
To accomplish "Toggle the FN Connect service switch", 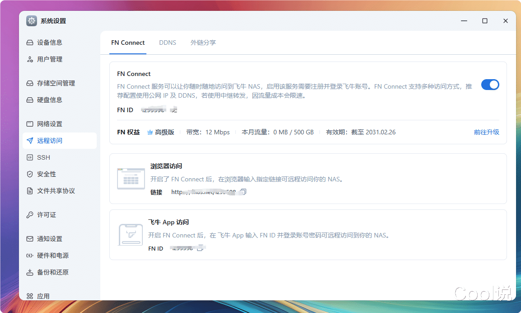I will tap(490, 85).
